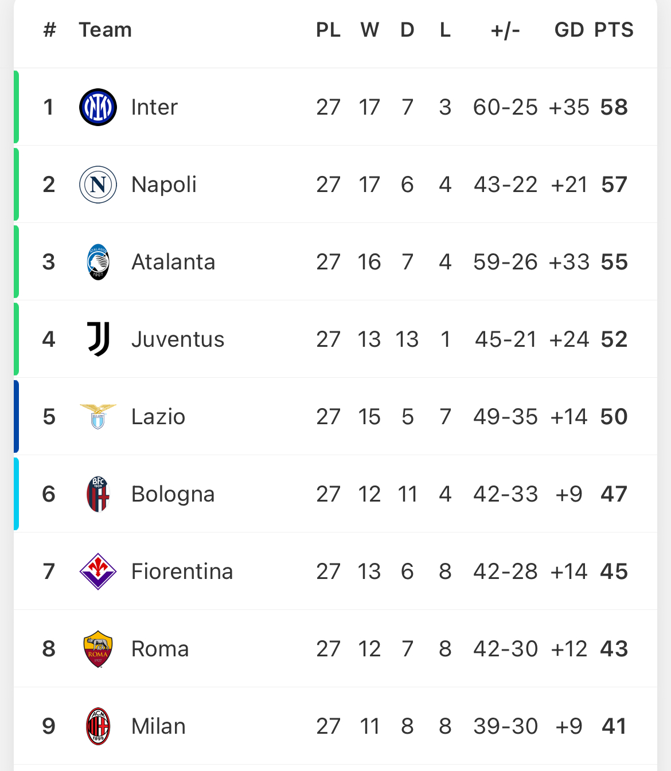Tap the Roma club crest
The height and width of the screenshot is (771, 671).
(98, 649)
